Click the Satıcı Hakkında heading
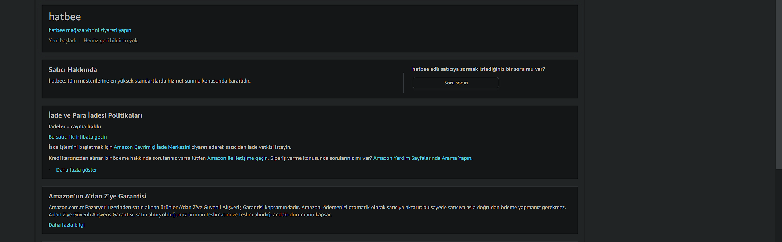Image resolution: width=782 pixels, height=242 pixels. point(73,70)
